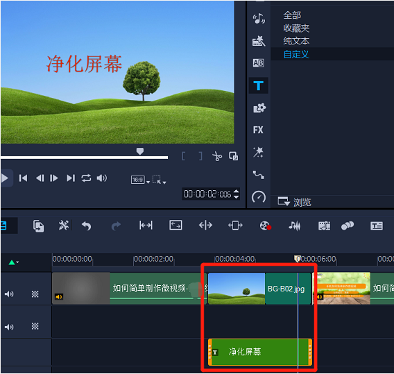Screen dimensions: 394x374
Task: Open the FX filter library
Action: click(x=258, y=130)
